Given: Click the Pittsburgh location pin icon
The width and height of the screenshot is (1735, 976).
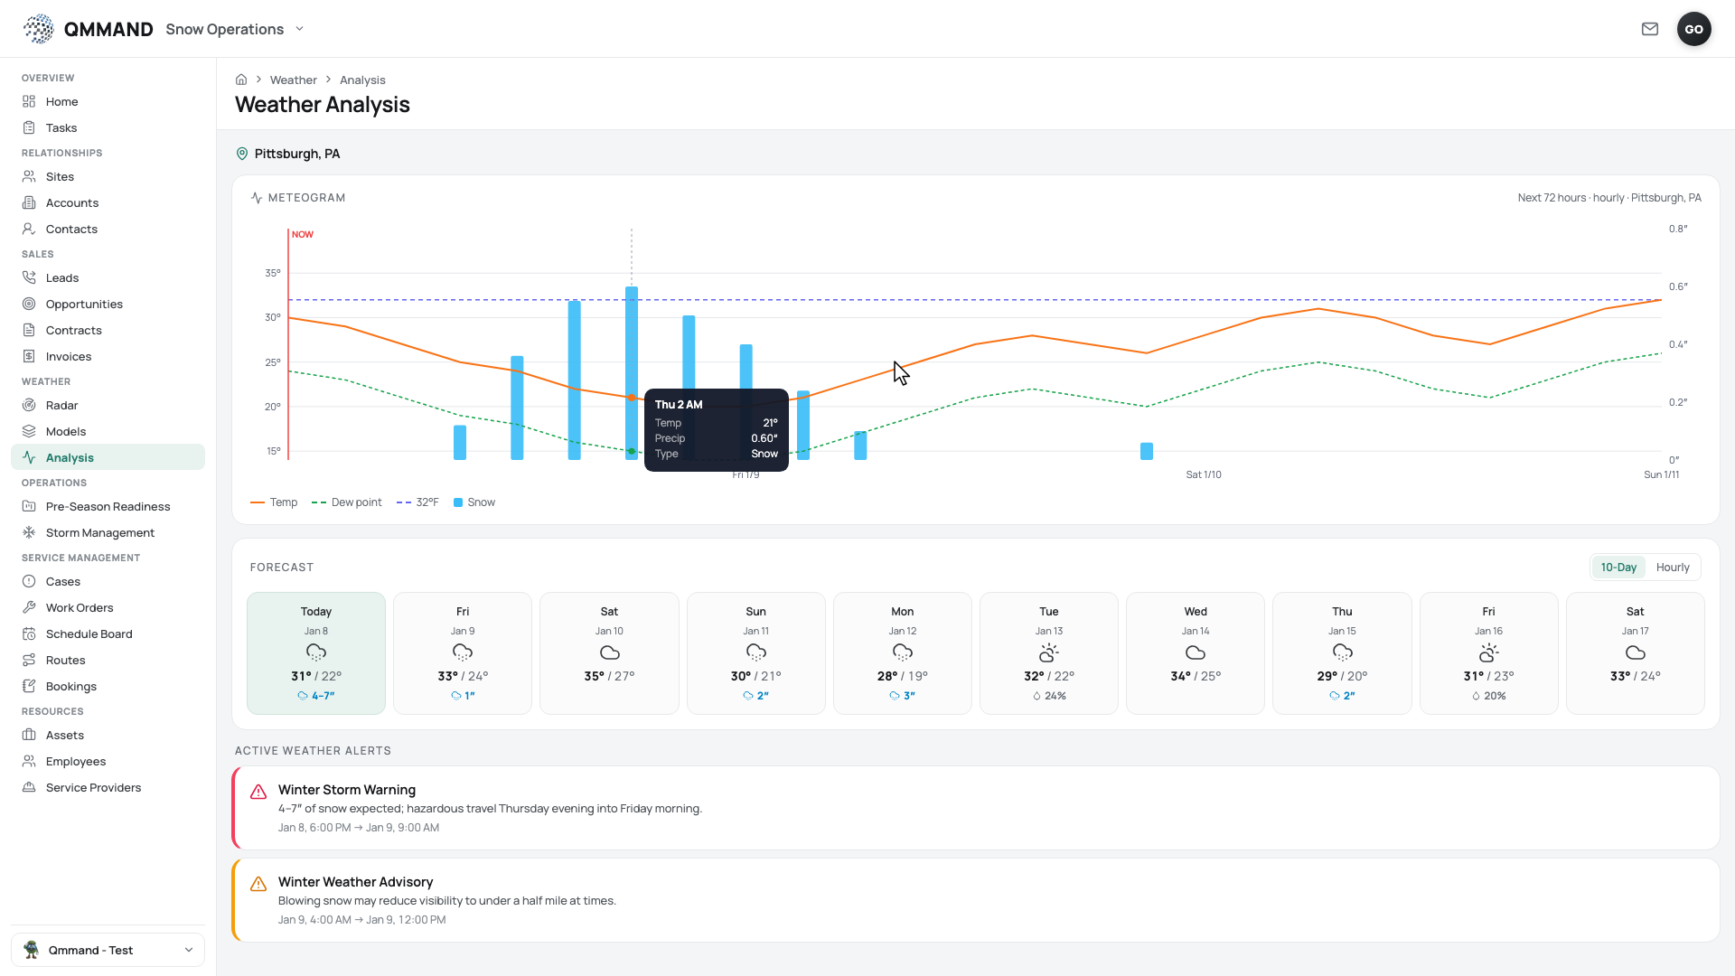Looking at the screenshot, I should pyautogui.click(x=242, y=154).
